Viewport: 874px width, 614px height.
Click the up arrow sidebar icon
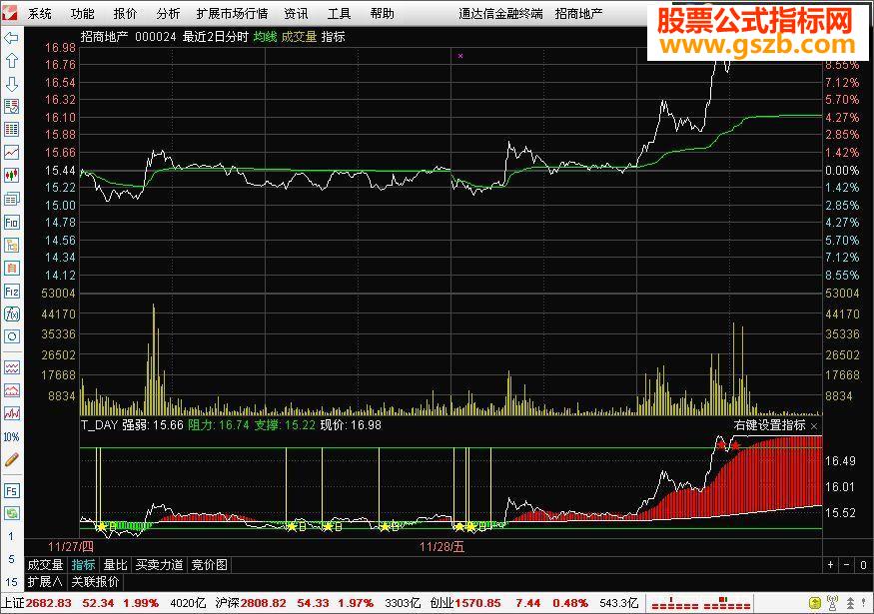tap(11, 60)
